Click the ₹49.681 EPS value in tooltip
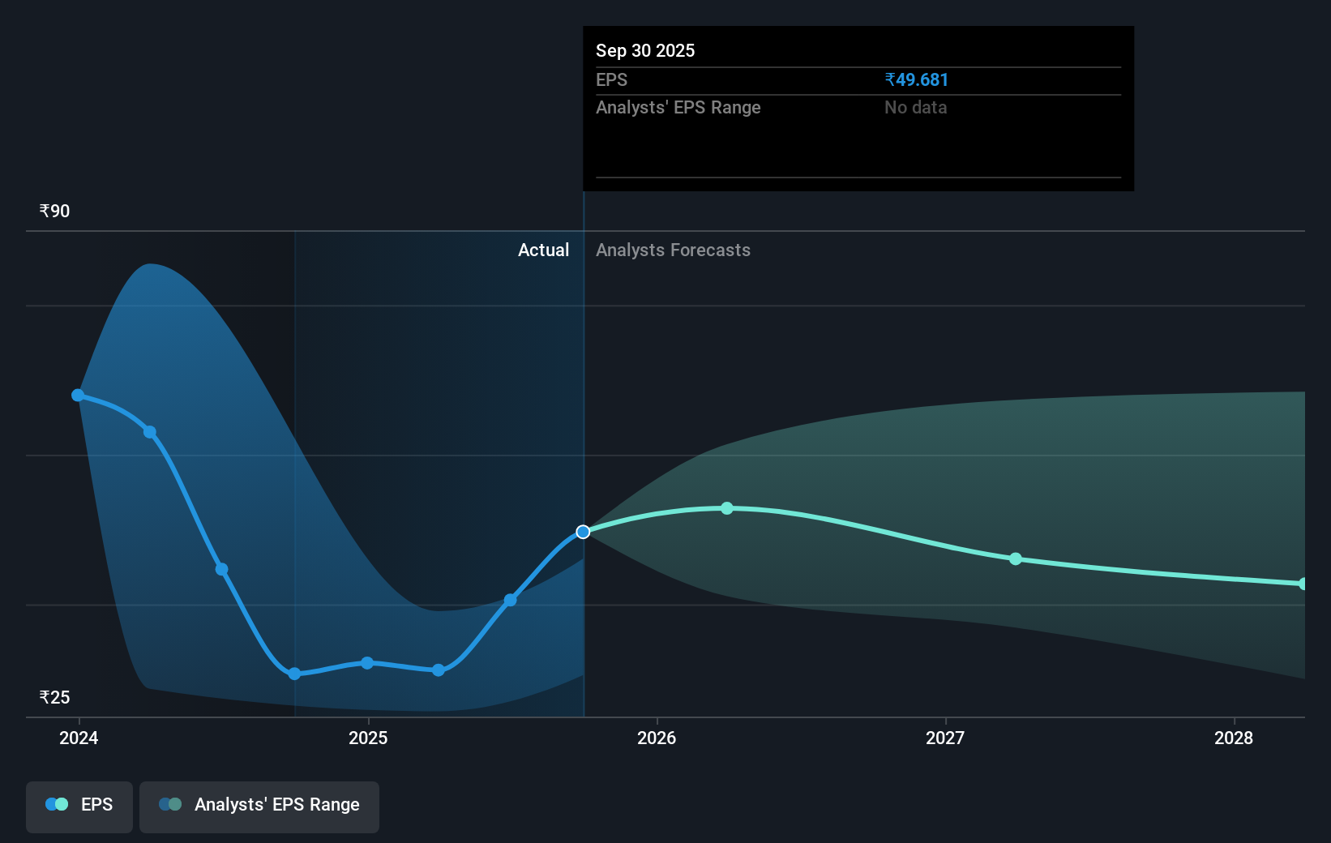 (x=916, y=80)
